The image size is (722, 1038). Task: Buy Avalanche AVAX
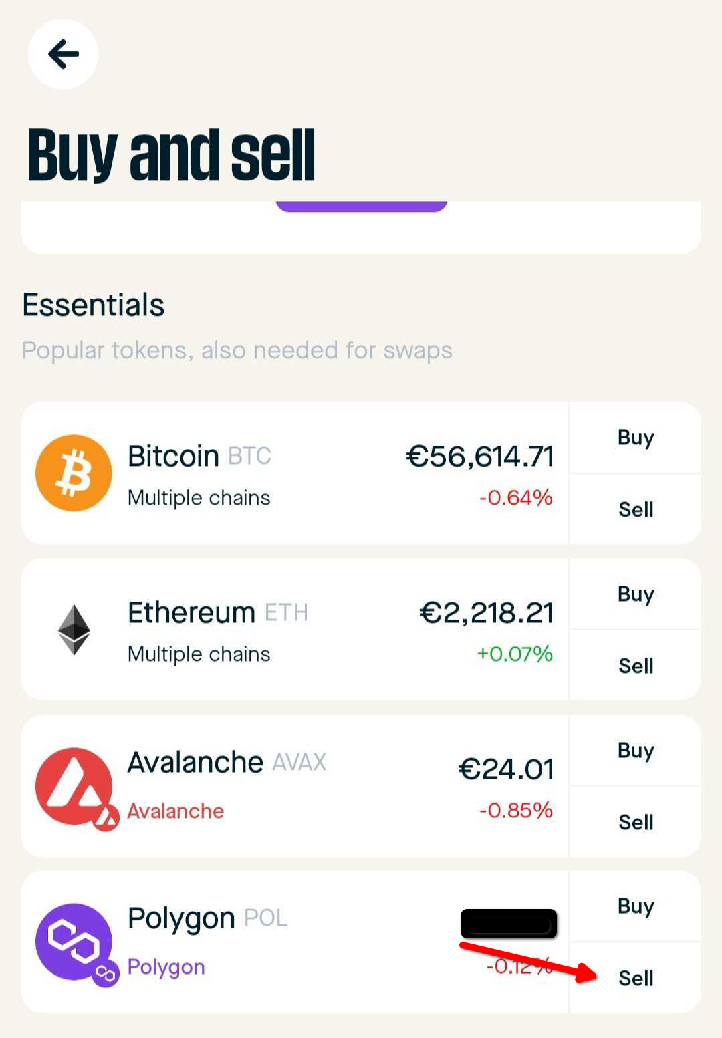[x=636, y=751]
